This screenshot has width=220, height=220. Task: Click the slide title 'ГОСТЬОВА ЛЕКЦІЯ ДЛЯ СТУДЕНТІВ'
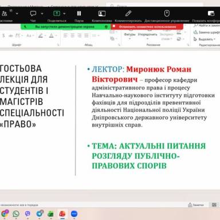(24, 80)
